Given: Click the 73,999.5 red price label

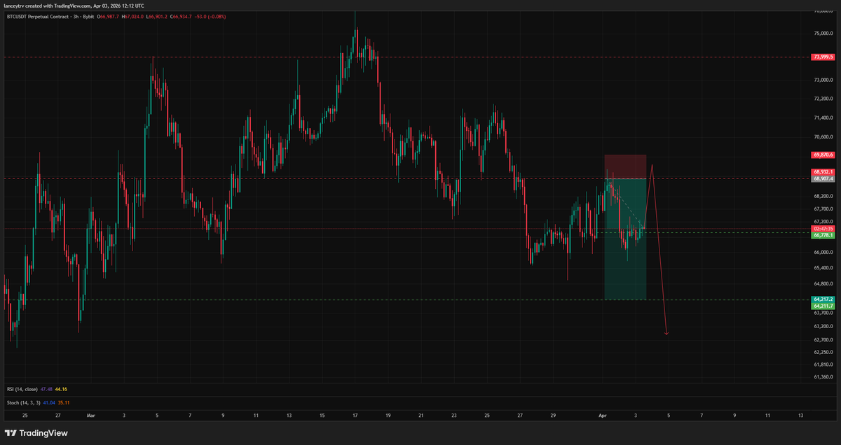Looking at the screenshot, I should (x=823, y=57).
